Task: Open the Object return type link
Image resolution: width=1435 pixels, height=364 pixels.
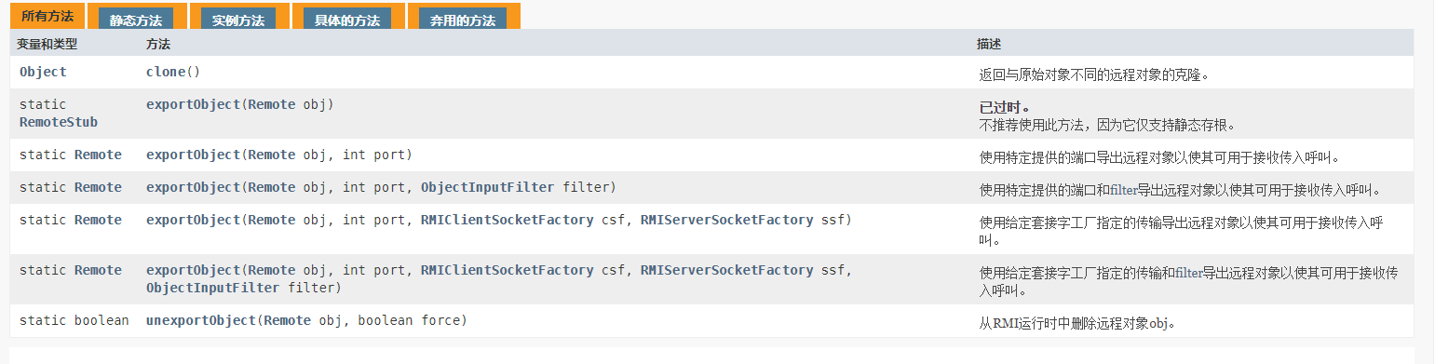Action: pos(43,72)
